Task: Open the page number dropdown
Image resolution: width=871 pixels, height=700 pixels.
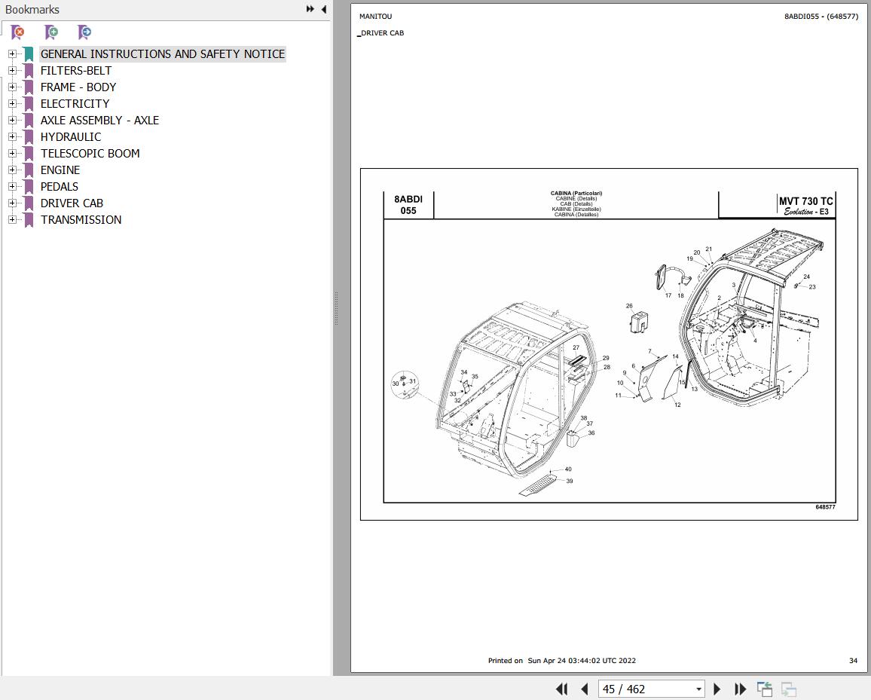Action: (698, 689)
